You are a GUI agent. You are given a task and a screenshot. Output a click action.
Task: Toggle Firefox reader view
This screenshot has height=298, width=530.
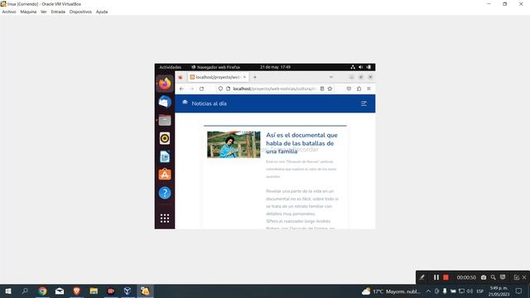pos(322,89)
